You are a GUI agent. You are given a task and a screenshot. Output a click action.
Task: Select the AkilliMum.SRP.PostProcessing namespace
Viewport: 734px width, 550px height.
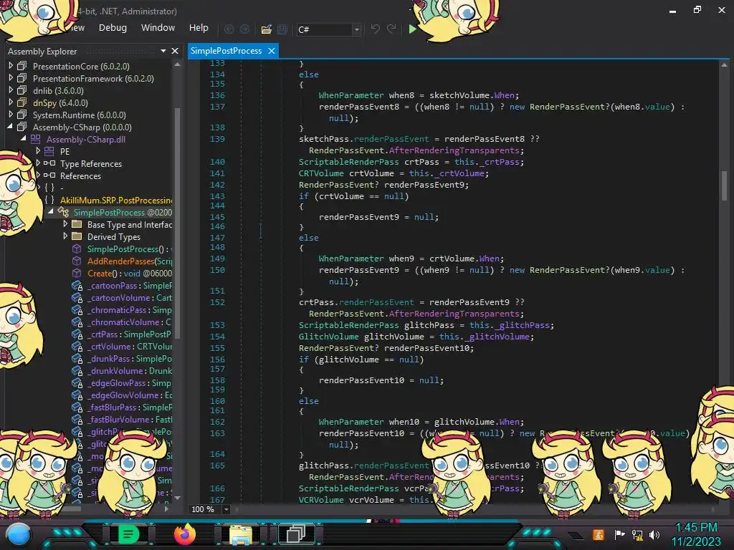[x=116, y=201]
